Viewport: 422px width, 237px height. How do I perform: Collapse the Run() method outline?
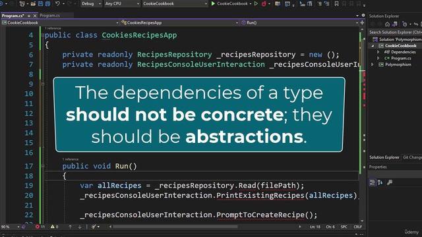click(x=43, y=166)
